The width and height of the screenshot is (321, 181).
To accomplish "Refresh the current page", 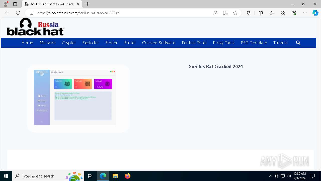I will pos(18,13).
